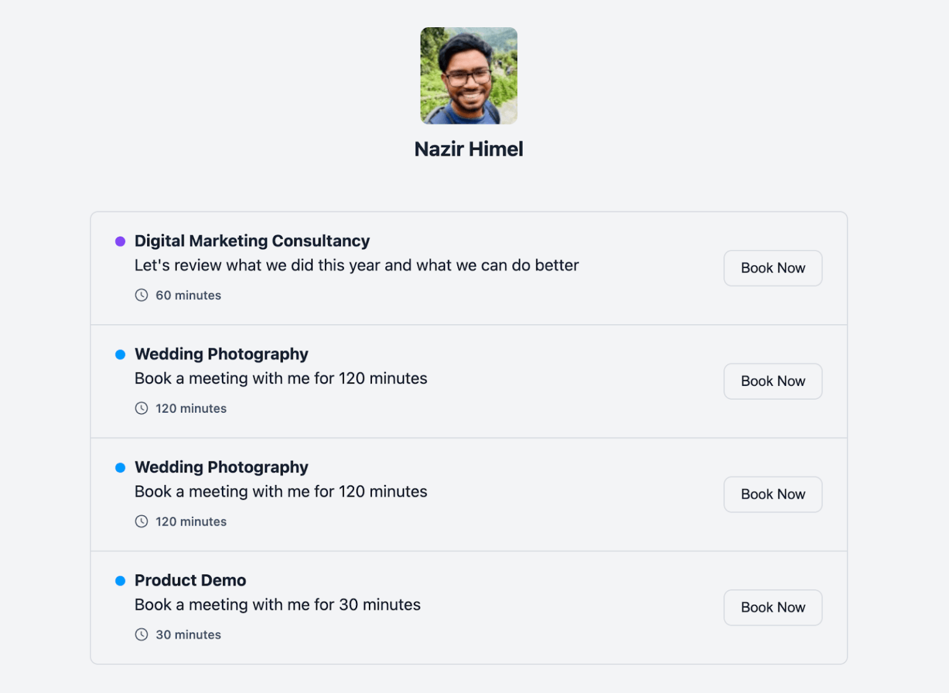
Task: Click the blue dot next to Product Demo
Action: [x=120, y=581]
